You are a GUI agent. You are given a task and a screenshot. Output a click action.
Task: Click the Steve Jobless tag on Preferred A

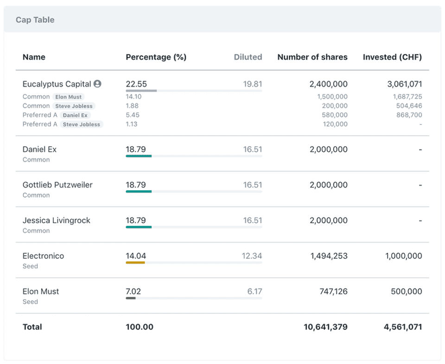coord(81,125)
